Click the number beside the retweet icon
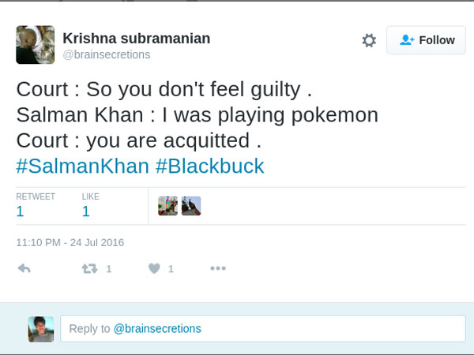 pyautogui.click(x=109, y=269)
